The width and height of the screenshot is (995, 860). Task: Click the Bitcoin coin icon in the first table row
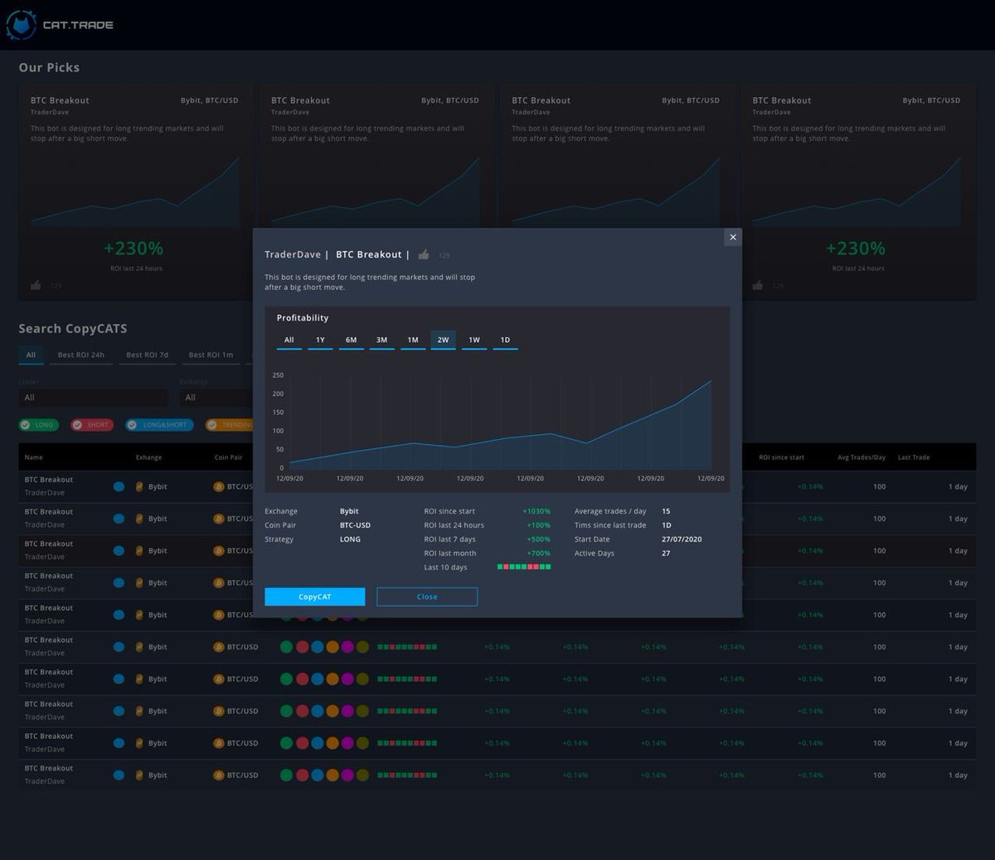[219, 486]
